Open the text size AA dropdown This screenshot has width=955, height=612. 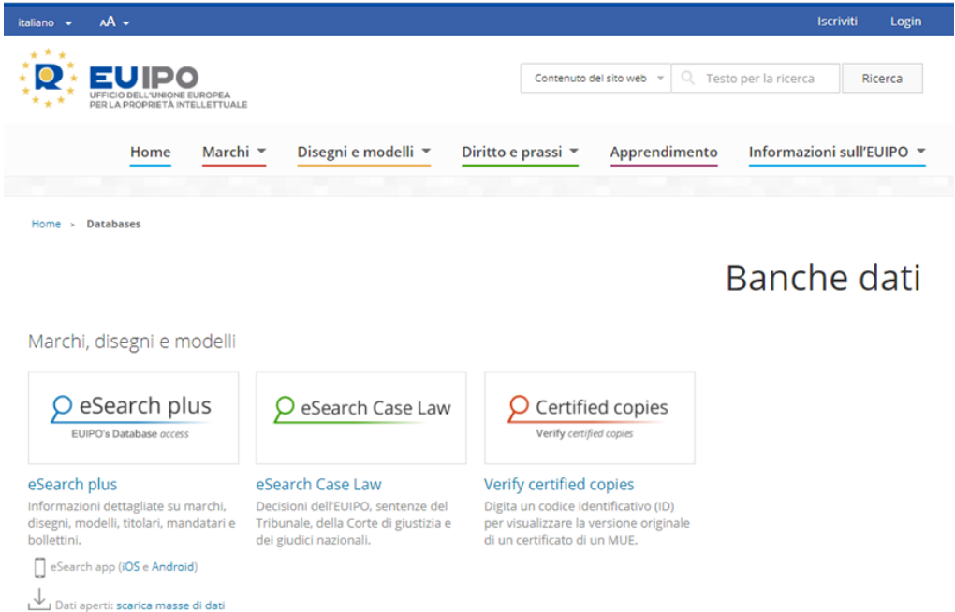[114, 22]
